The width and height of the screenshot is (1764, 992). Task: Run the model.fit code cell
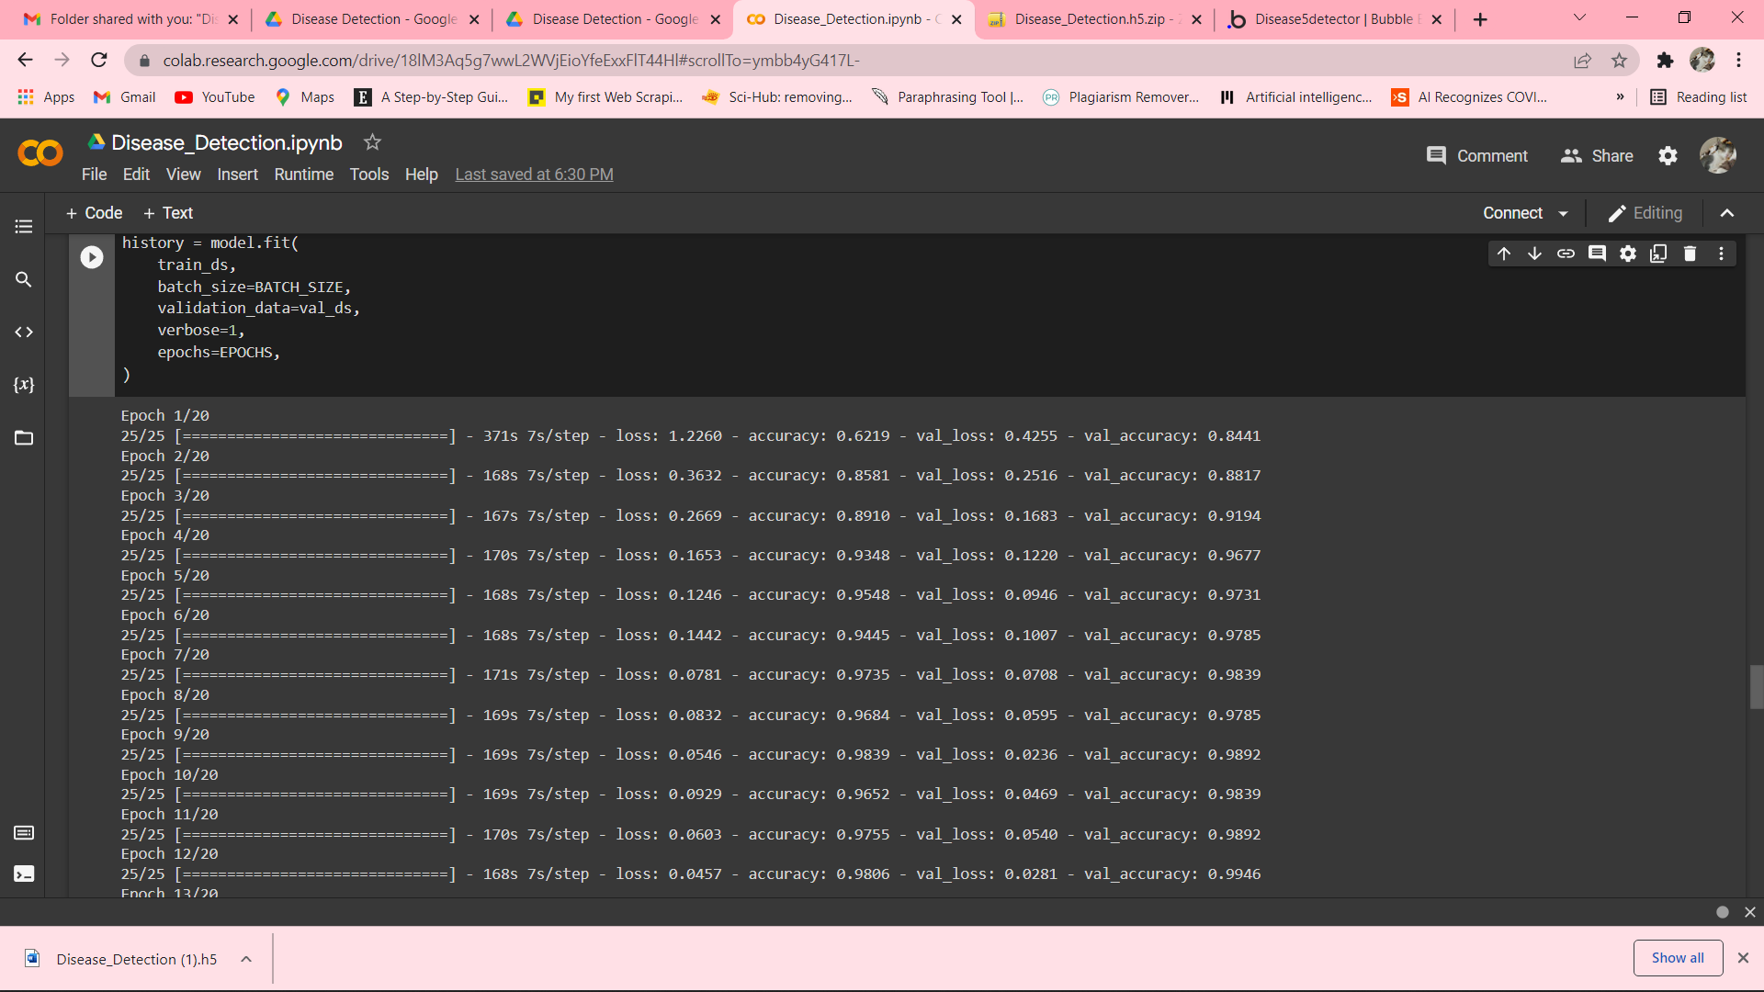pos(92,257)
